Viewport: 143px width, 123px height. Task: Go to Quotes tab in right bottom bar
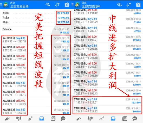pos(79,119)
